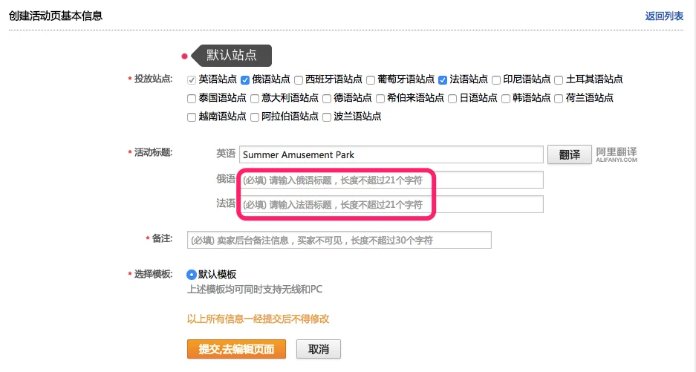This screenshot has width=696, height=372.
Task: Click the 上述模板均可同时支持无线和PC note
Action: pyautogui.click(x=254, y=290)
